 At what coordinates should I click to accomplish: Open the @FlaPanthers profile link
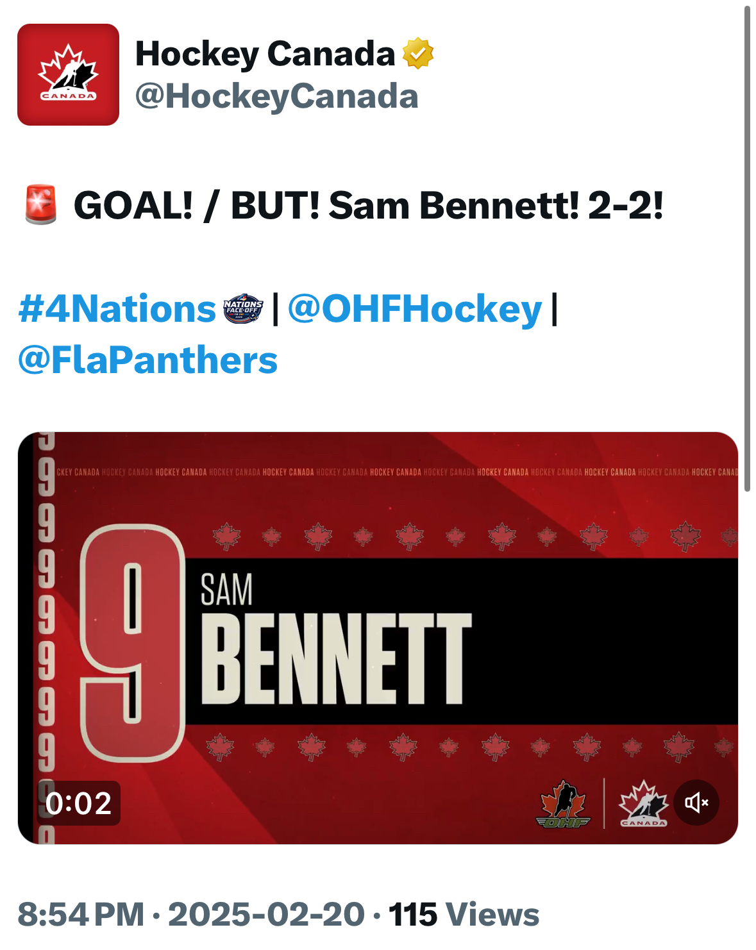pyautogui.click(x=148, y=360)
